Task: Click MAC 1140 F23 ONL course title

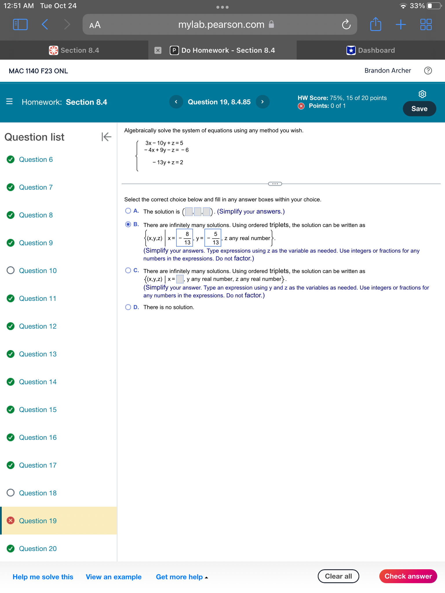Action: click(x=39, y=71)
